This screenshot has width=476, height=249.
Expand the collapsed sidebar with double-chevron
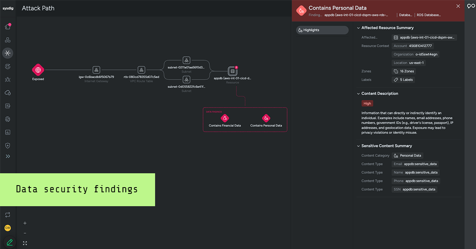point(8,156)
